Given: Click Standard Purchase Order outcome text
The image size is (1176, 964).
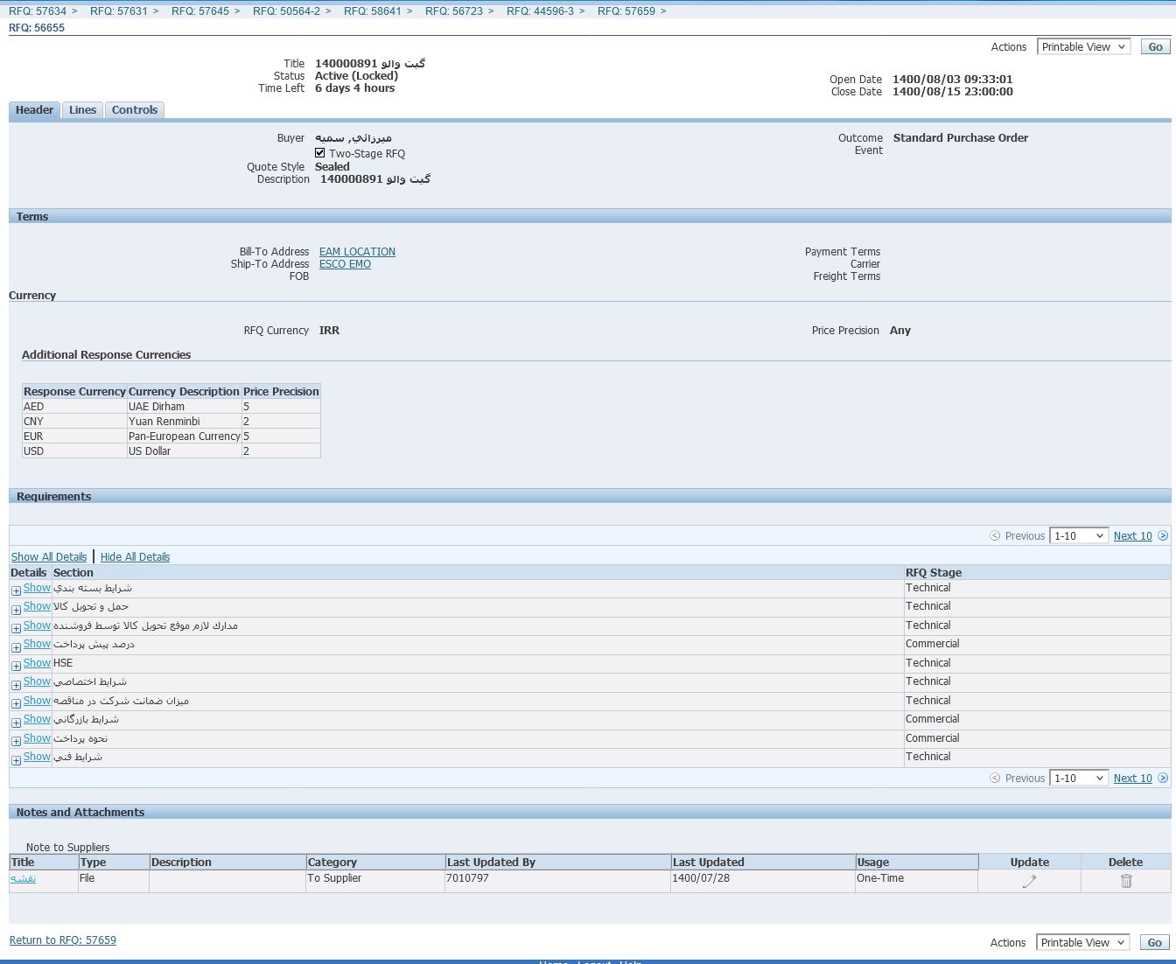Looking at the screenshot, I should 961,138.
